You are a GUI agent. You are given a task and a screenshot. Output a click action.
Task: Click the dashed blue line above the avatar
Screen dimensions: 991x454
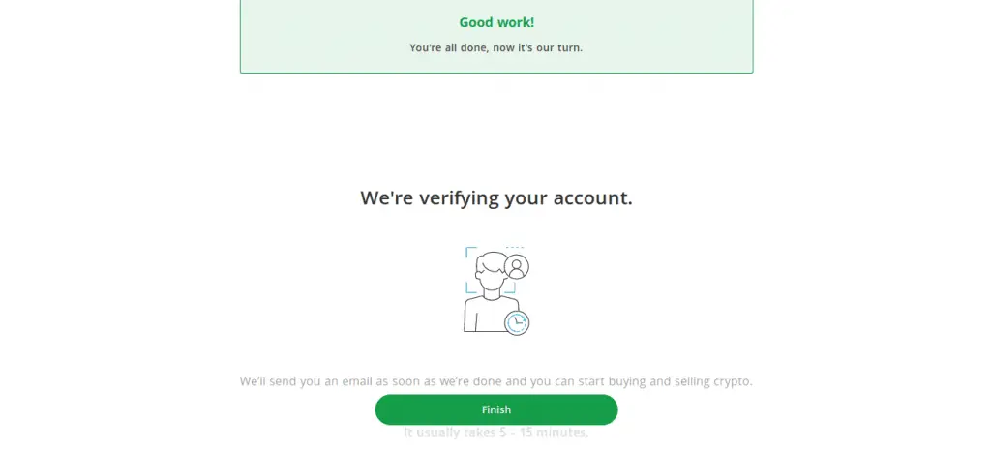click(515, 247)
